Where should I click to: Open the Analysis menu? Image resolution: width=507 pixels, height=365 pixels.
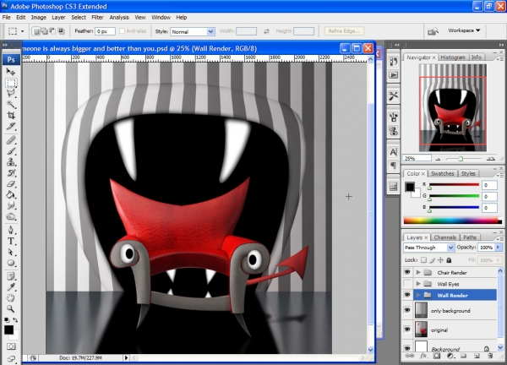(119, 18)
